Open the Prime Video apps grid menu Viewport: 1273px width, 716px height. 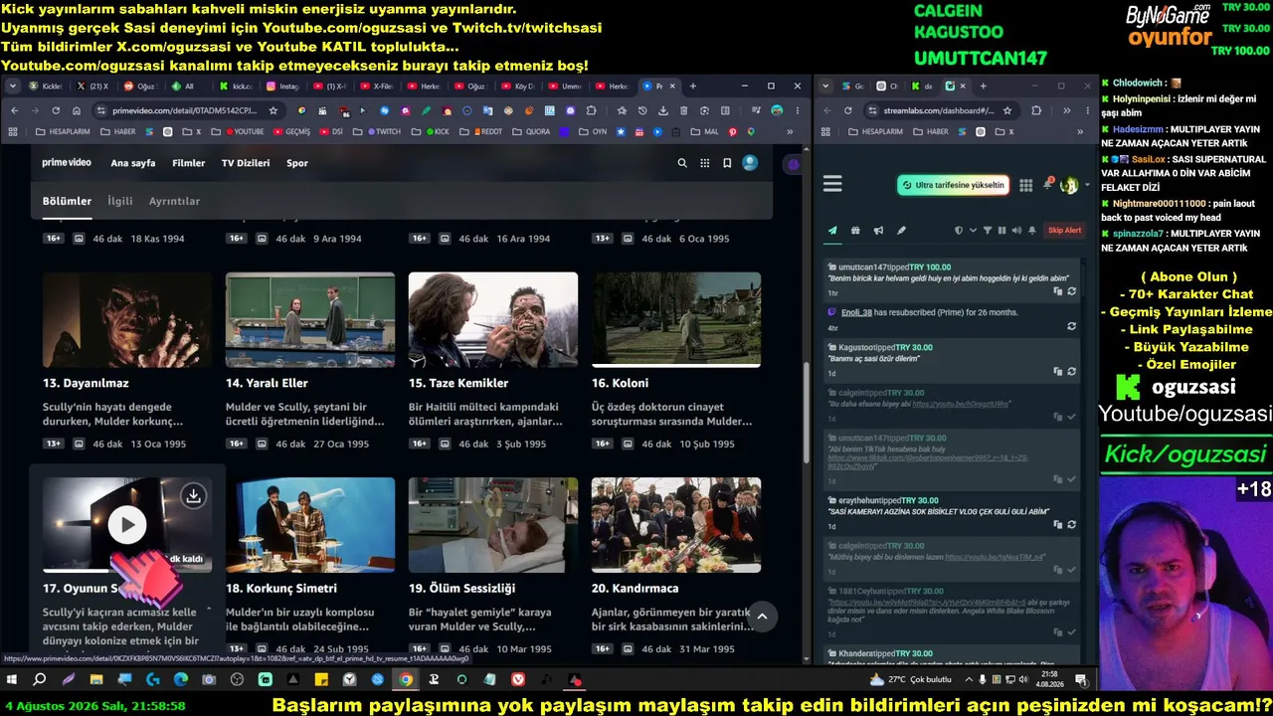705,163
